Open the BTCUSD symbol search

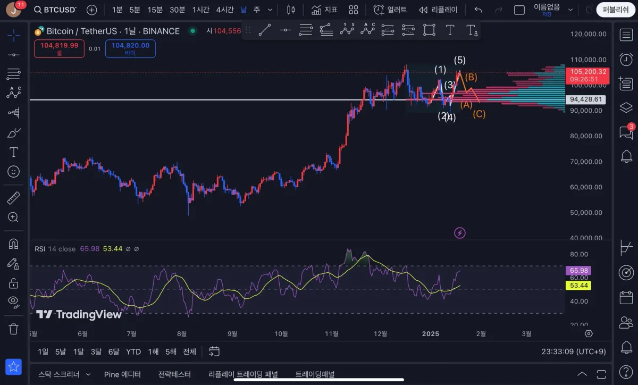tap(55, 10)
